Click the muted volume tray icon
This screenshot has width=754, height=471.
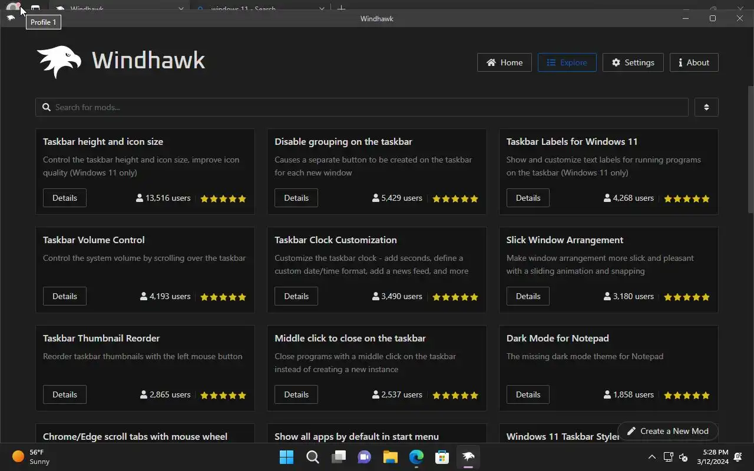click(683, 457)
